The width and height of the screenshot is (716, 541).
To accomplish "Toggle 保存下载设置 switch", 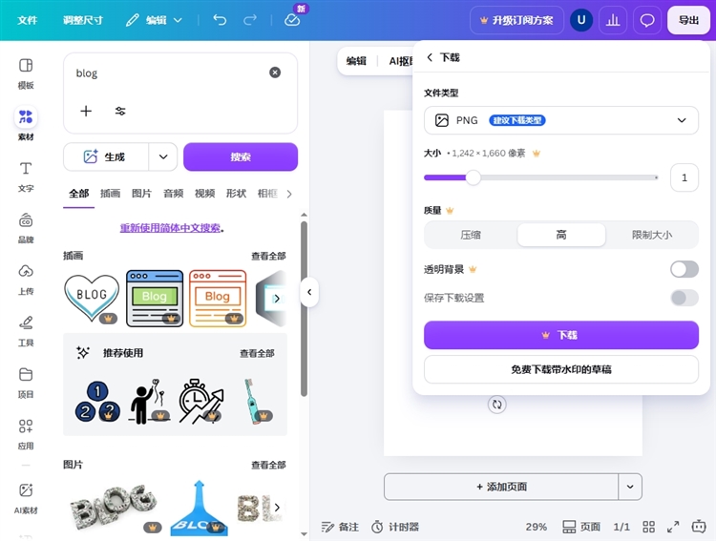I will tap(684, 298).
